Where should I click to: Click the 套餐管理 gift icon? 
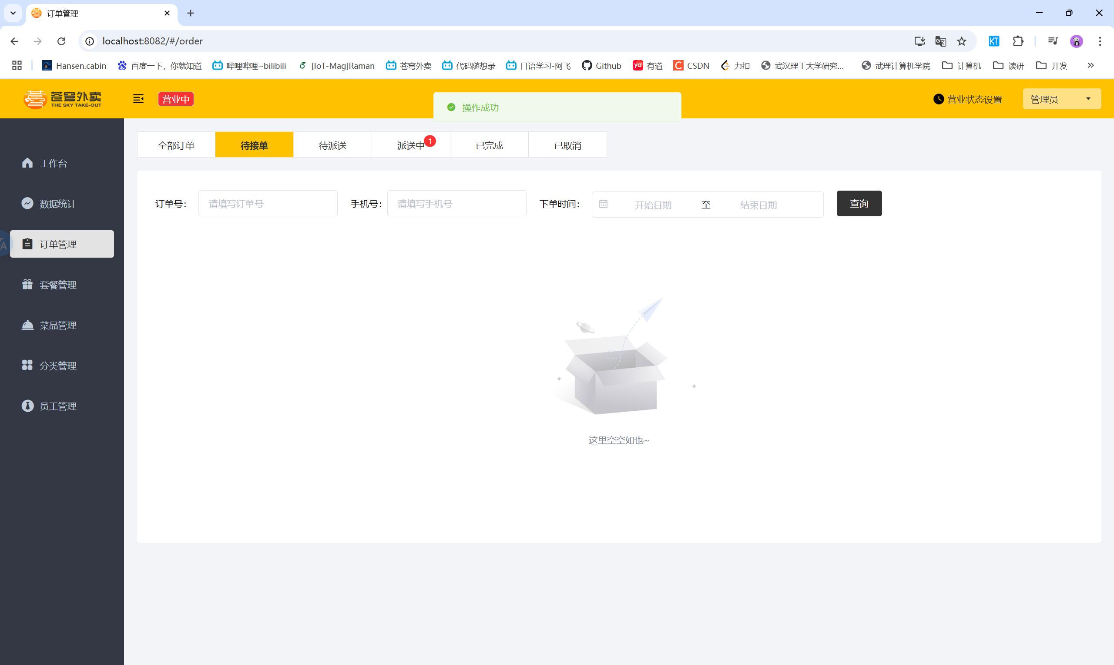click(x=27, y=285)
